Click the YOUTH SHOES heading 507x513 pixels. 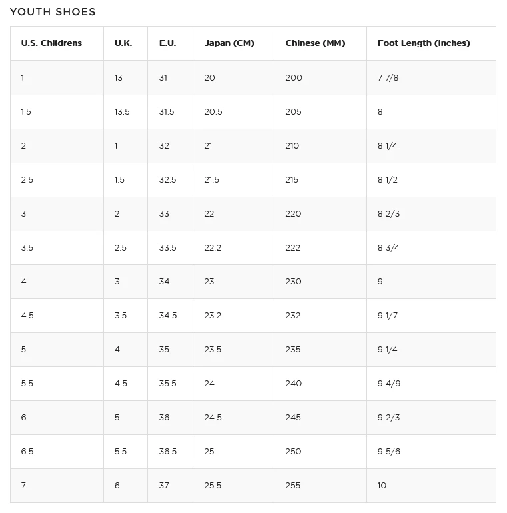tap(53, 12)
